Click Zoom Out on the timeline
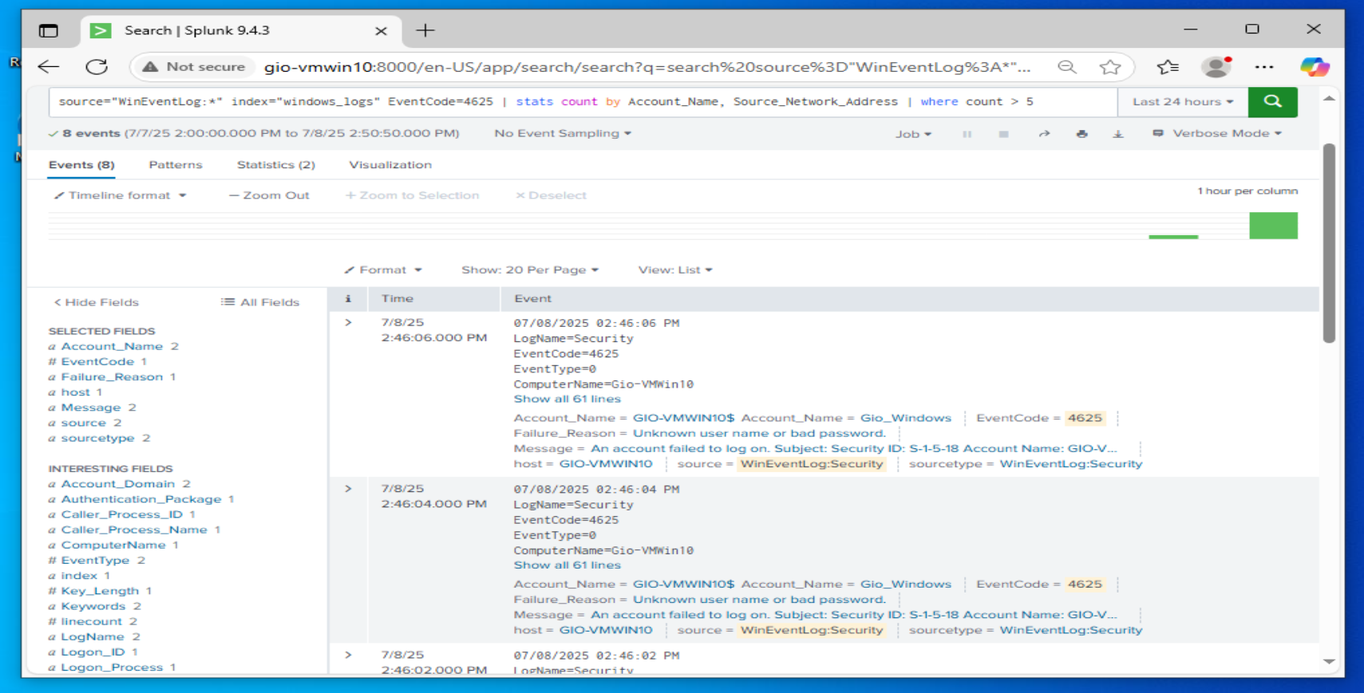 [x=269, y=195]
